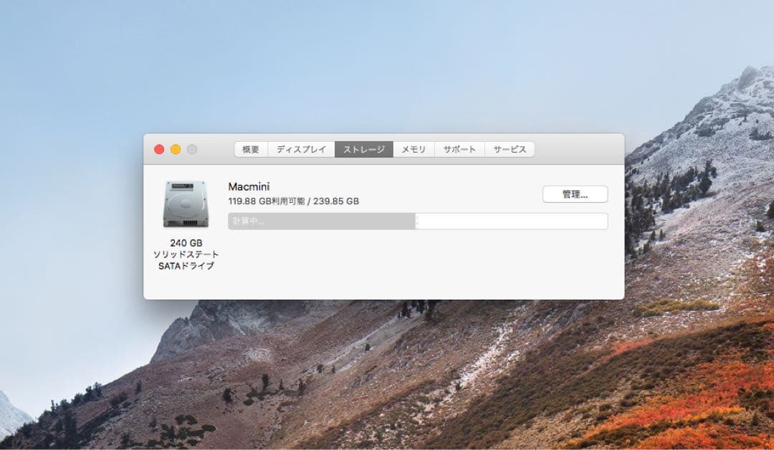Zoom the window with the green button
Screen dimensions: 774x450
pos(191,149)
